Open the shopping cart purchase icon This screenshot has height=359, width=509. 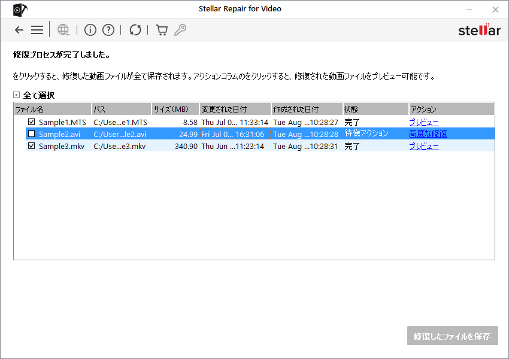162,30
